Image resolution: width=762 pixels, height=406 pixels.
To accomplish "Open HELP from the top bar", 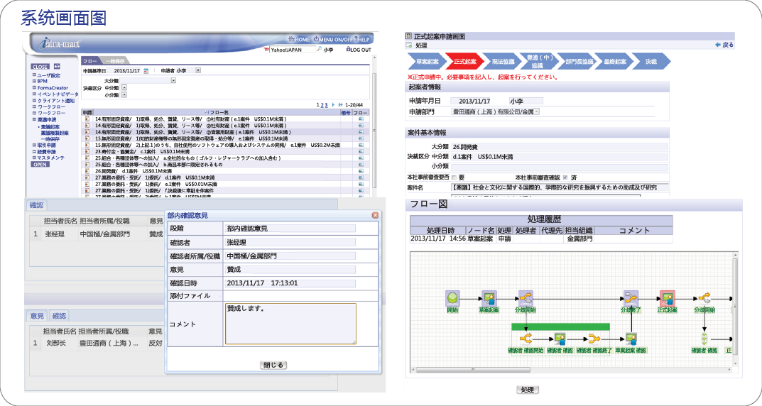I will pos(354,39).
